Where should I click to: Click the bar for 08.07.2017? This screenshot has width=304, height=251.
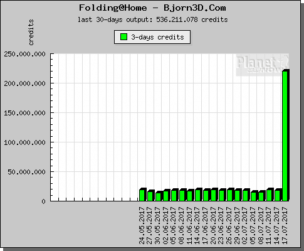coord(262,196)
